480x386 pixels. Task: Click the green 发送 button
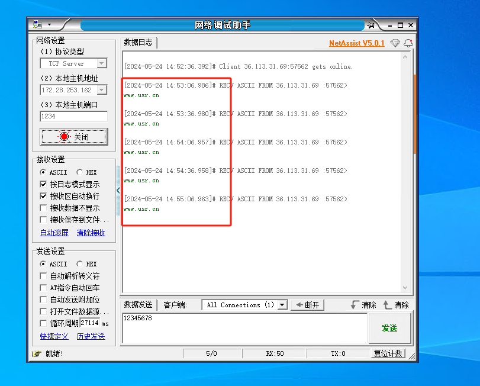coord(389,328)
